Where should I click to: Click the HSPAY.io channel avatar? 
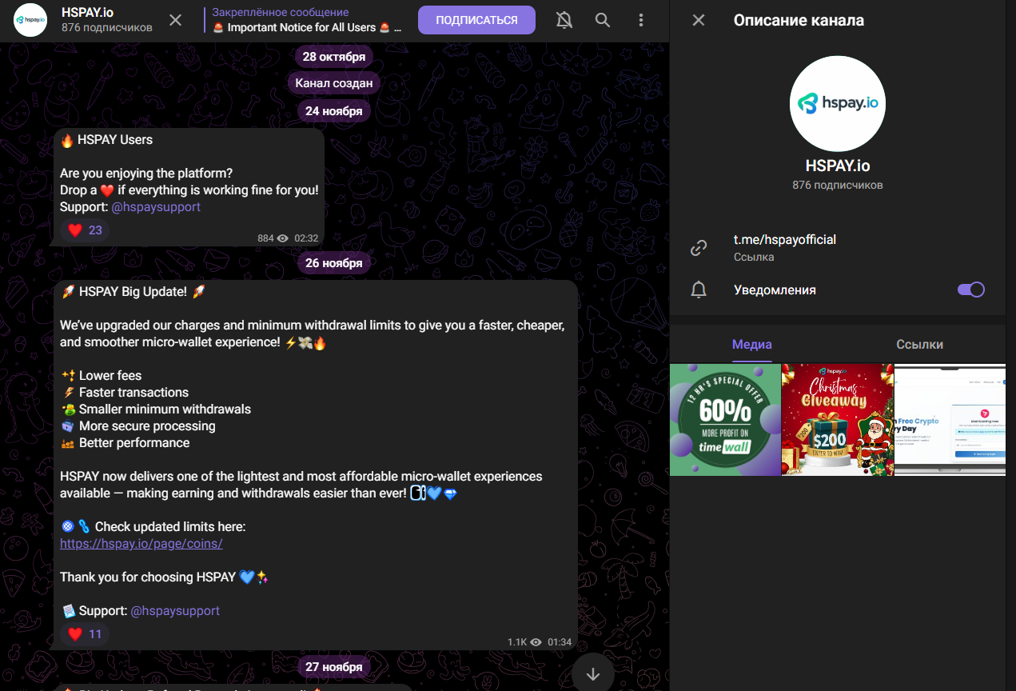30,20
